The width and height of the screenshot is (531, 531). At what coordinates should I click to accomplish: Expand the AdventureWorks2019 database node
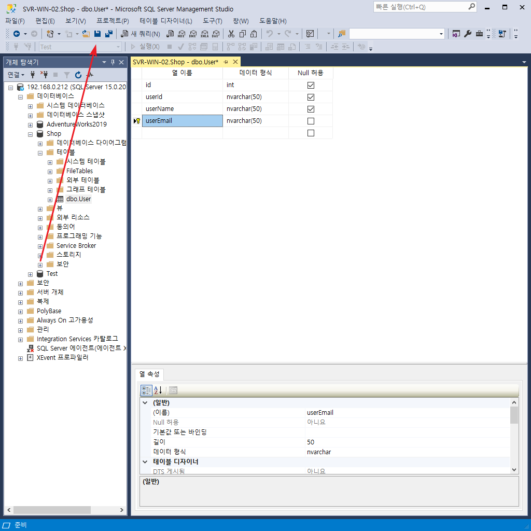[x=30, y=125]
